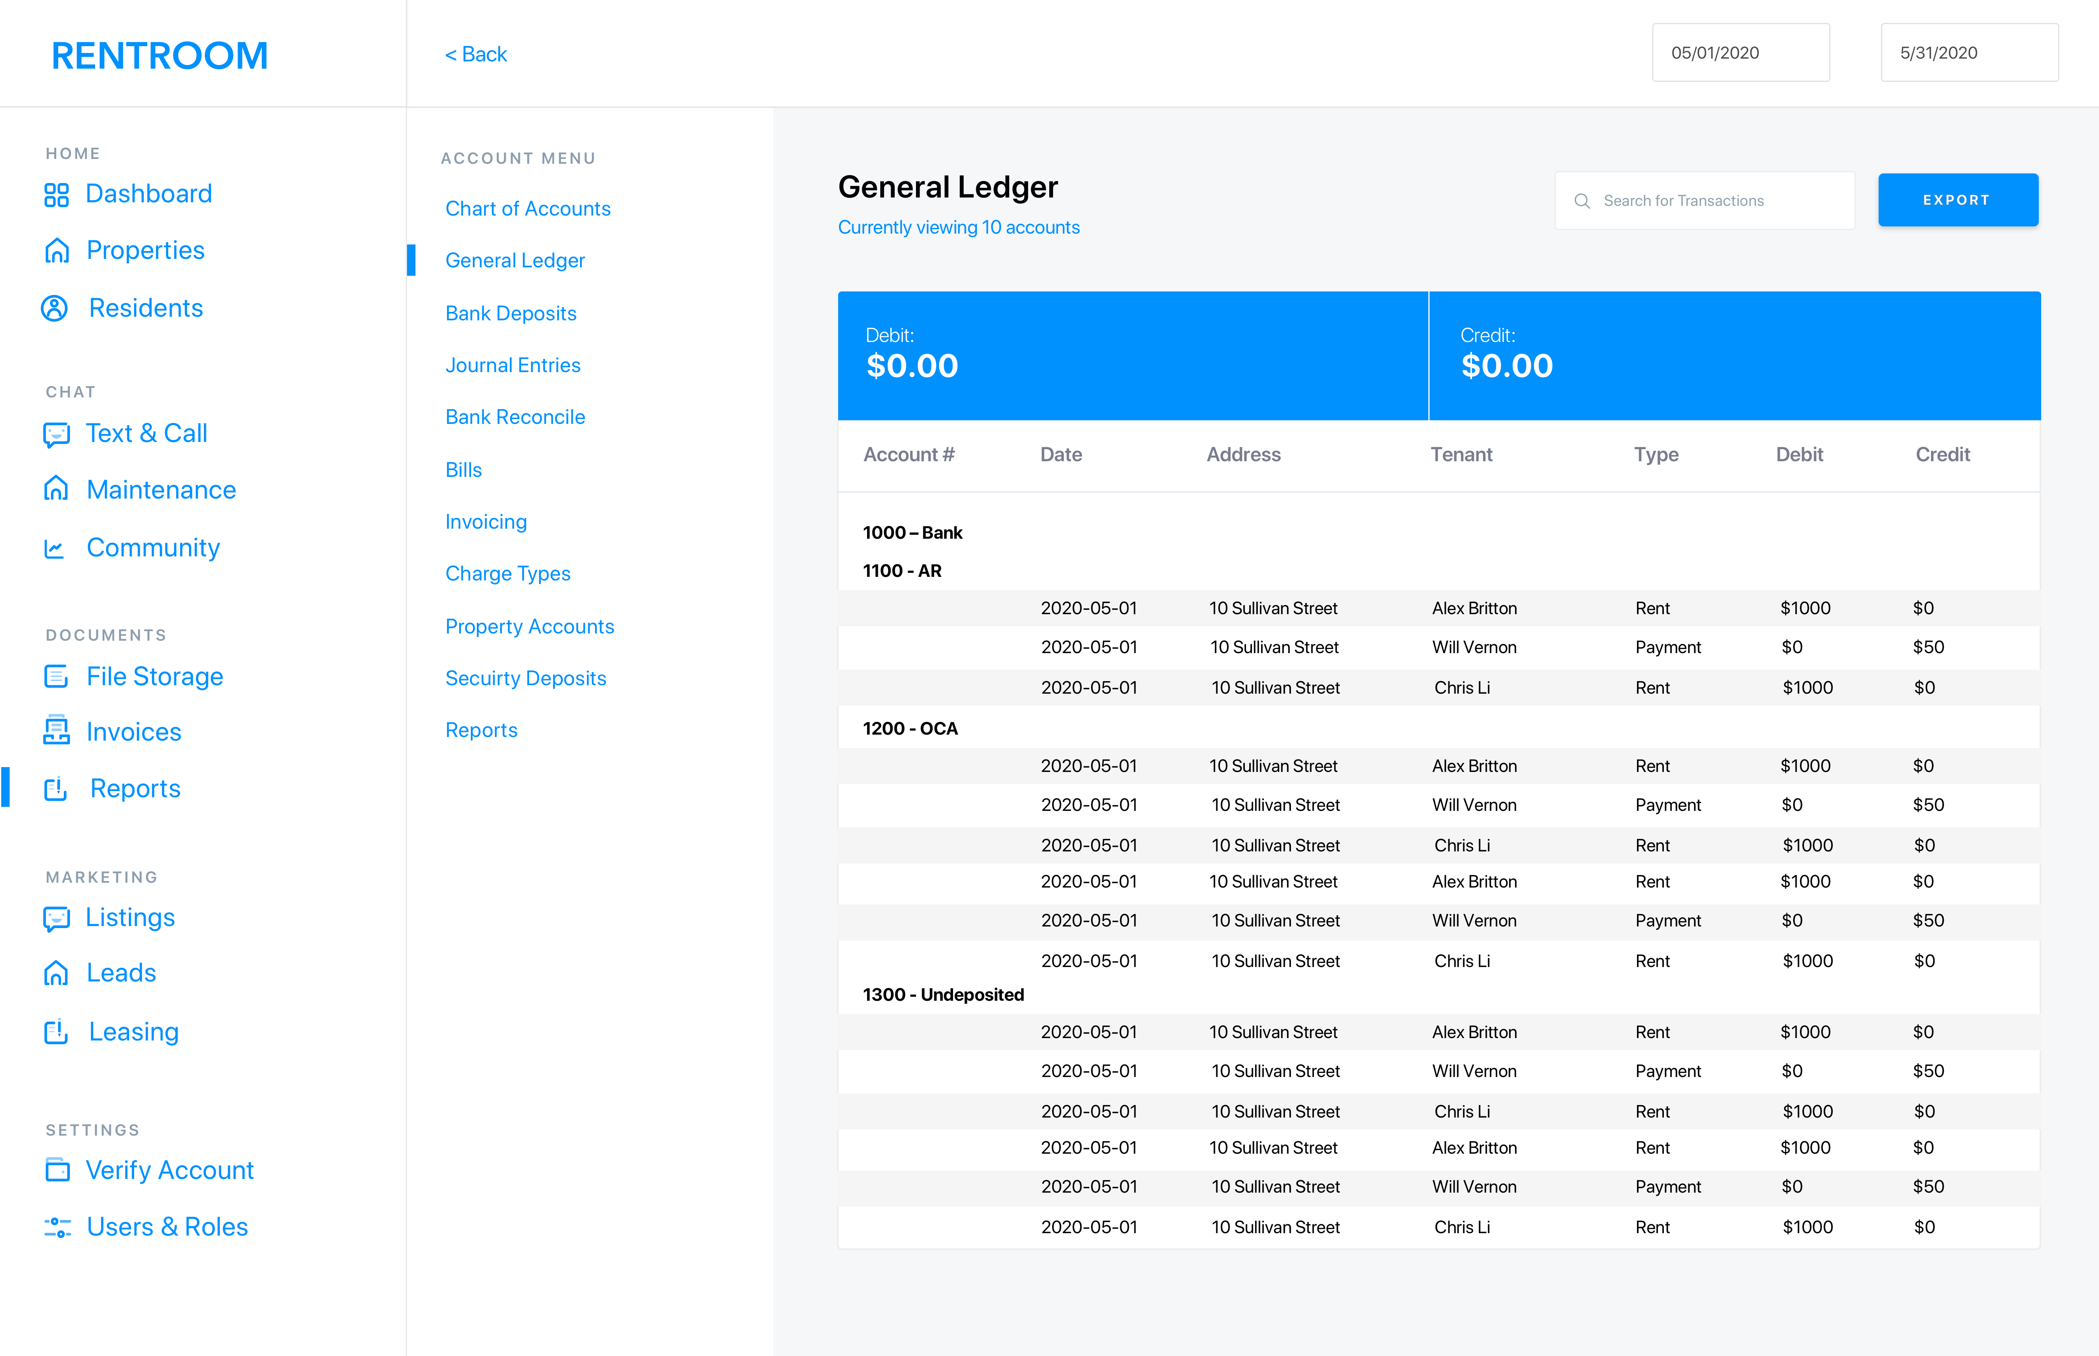Open Leads under Marketing

[x=122, y=973]
